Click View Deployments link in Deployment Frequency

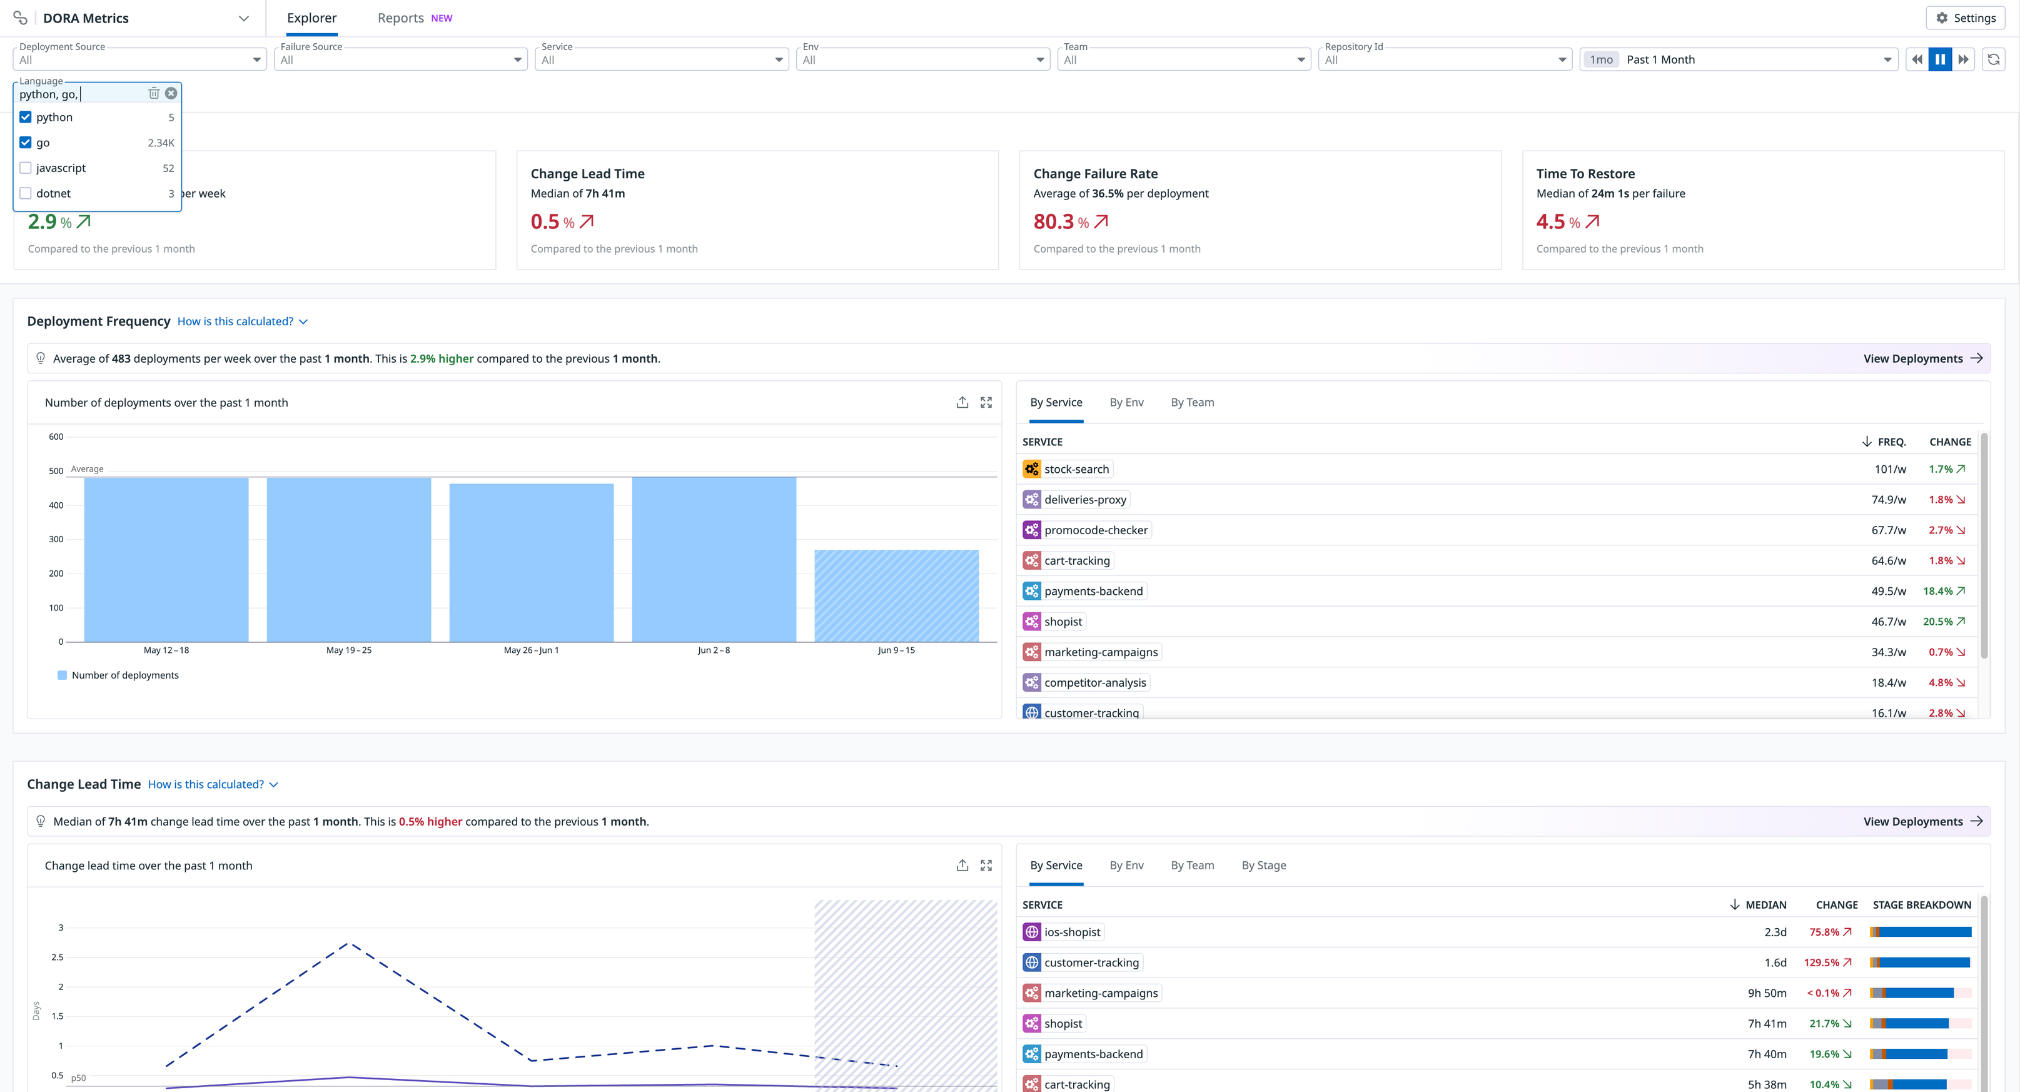(1922, 358)
